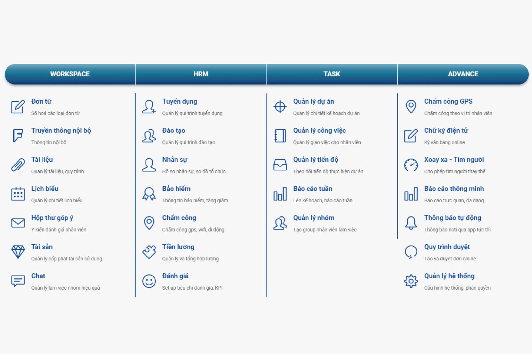Open the Chat title link
The image size is (532, 354).
38,276
